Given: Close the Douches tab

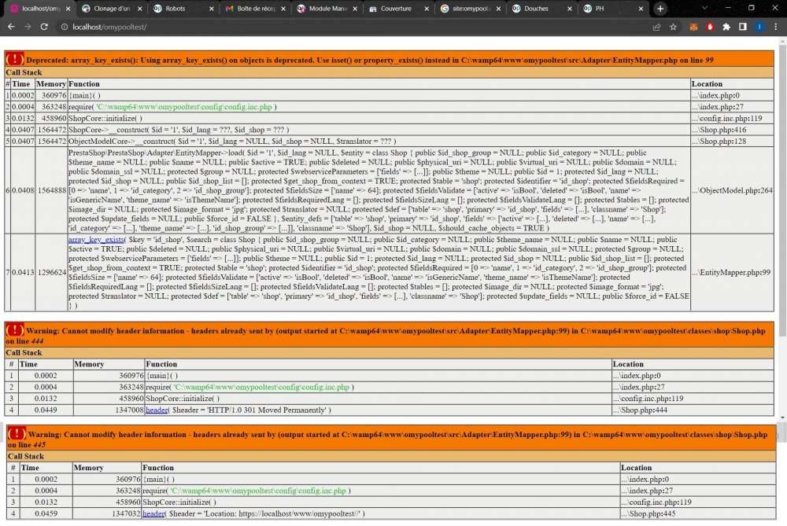Looking at the screenshot, I should point(569,9).
